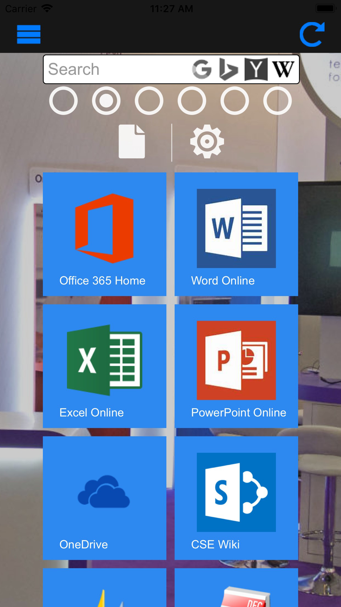
Task: Choose Bing search engine icon
Action: coord(228,69)
